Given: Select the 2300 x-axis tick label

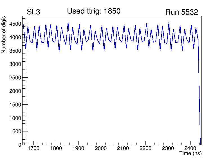Looking at the screenshot, I should pos(168,148).
